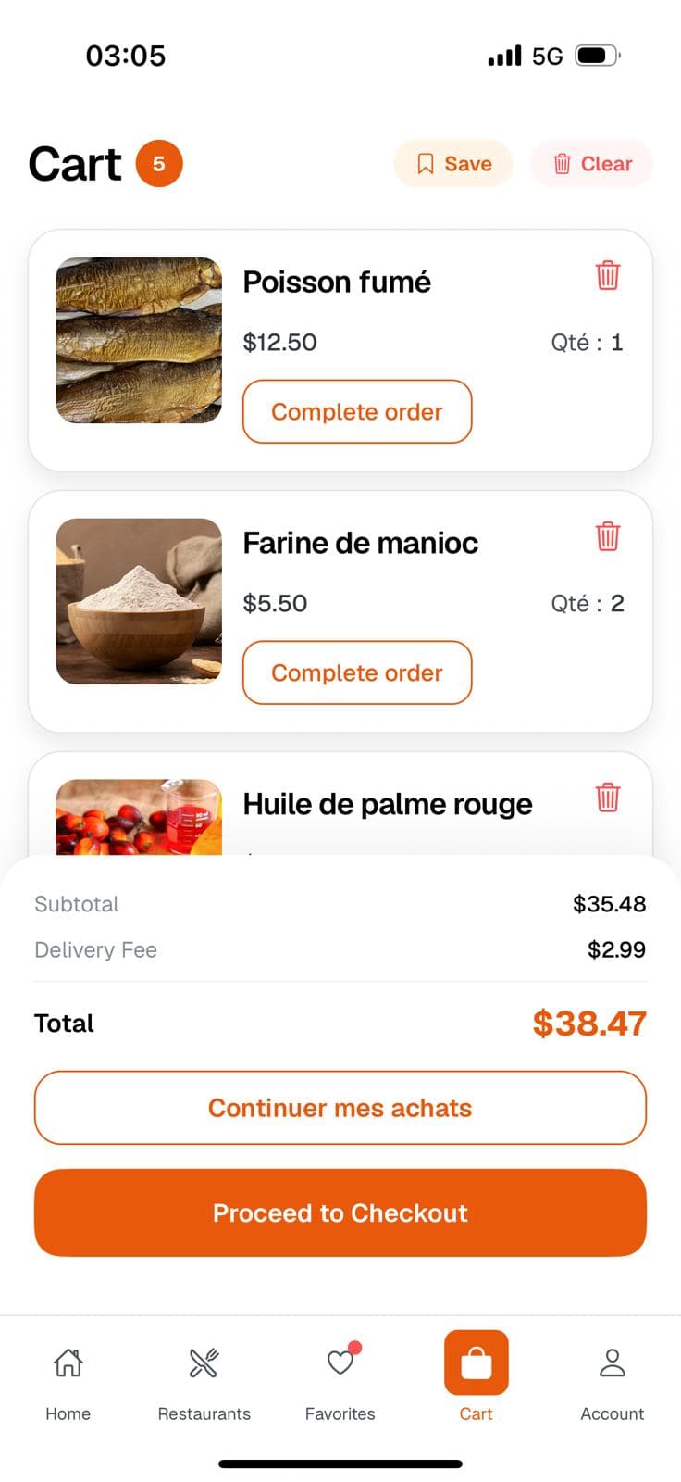
Task: Tap the Farine de manioc thumbnail
Action: [x=139, y=601]
